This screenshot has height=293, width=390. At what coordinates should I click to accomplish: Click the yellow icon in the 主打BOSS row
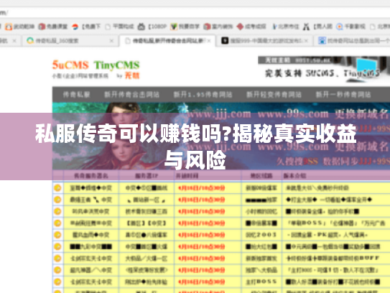pyautogui.click(x=57, y=282)
